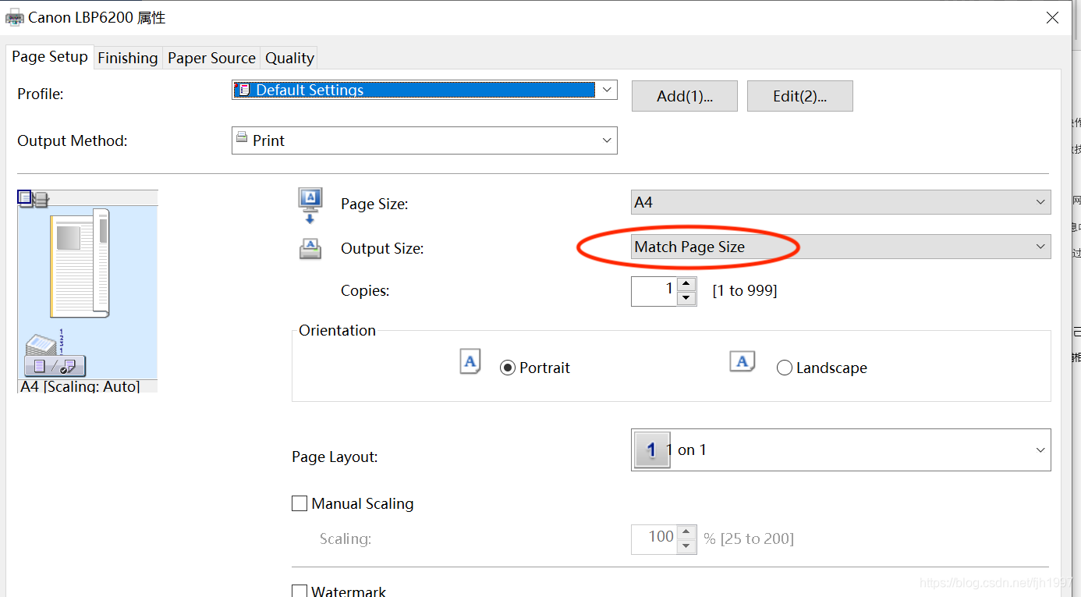Select the Landscape radio button
Image resolution: width=1081 pixels, height=597 pixels.
click(785, 368)
